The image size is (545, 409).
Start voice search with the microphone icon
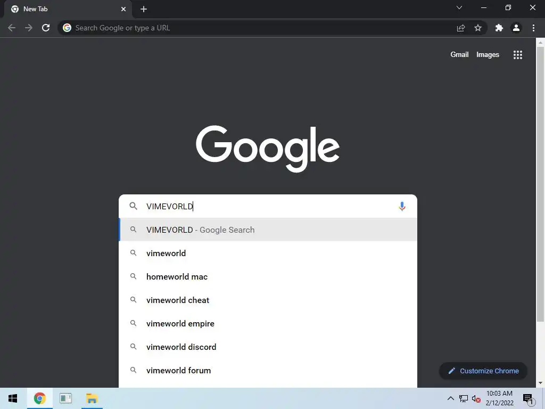402,206
